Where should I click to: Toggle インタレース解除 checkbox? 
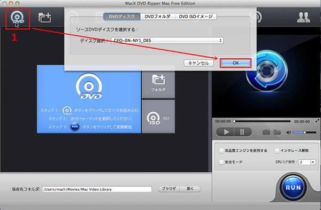coord(277,151)
